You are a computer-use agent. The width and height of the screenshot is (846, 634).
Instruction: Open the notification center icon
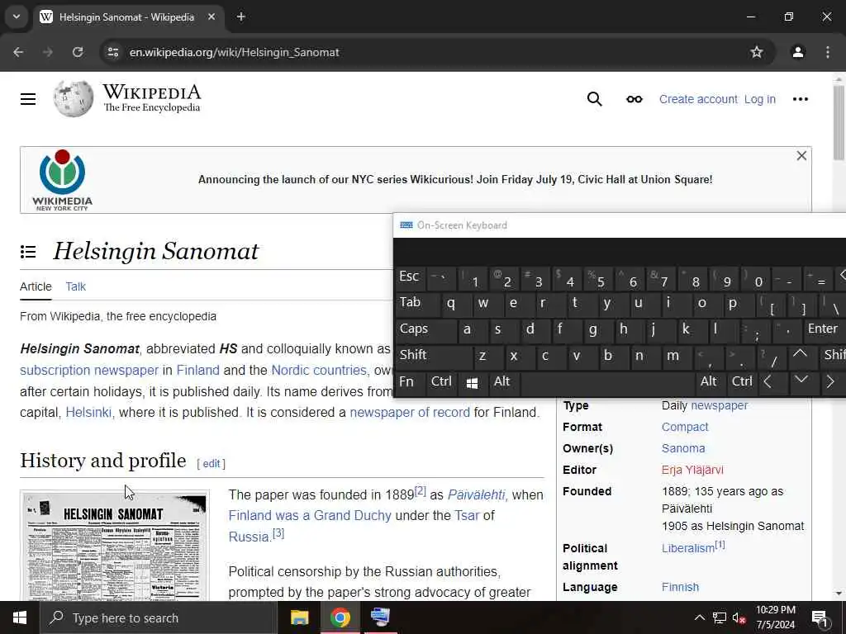[820, 618]
